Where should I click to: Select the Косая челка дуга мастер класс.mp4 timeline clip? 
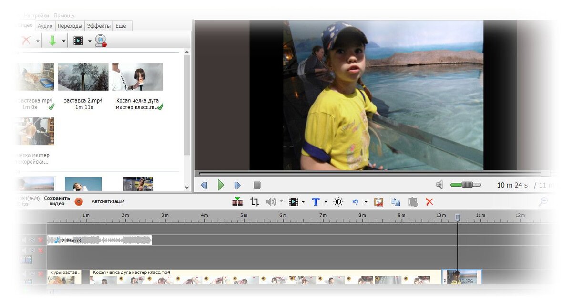(x=266, y=277)
